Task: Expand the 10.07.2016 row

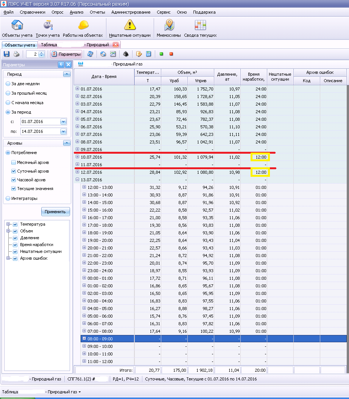Action: (x=77, y=157)
